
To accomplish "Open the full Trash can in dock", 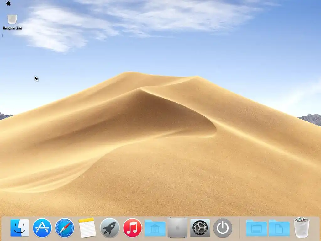I will pos(302,228).
